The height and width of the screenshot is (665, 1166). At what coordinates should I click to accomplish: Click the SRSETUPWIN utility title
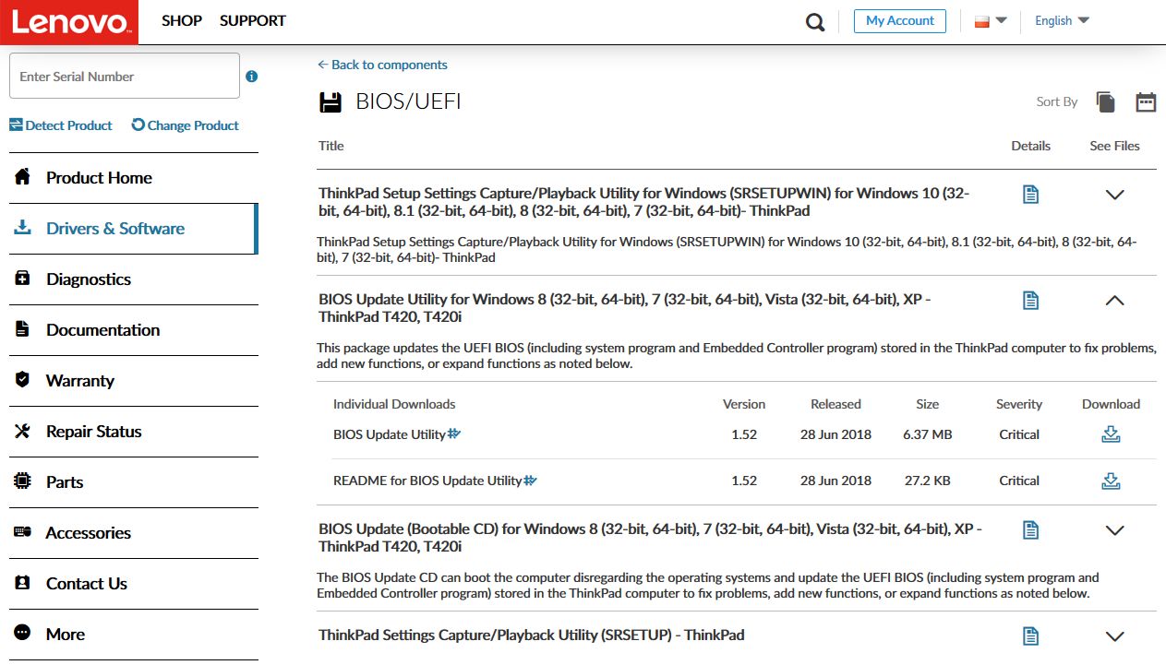pyautogui.click(x=643, y=202)
